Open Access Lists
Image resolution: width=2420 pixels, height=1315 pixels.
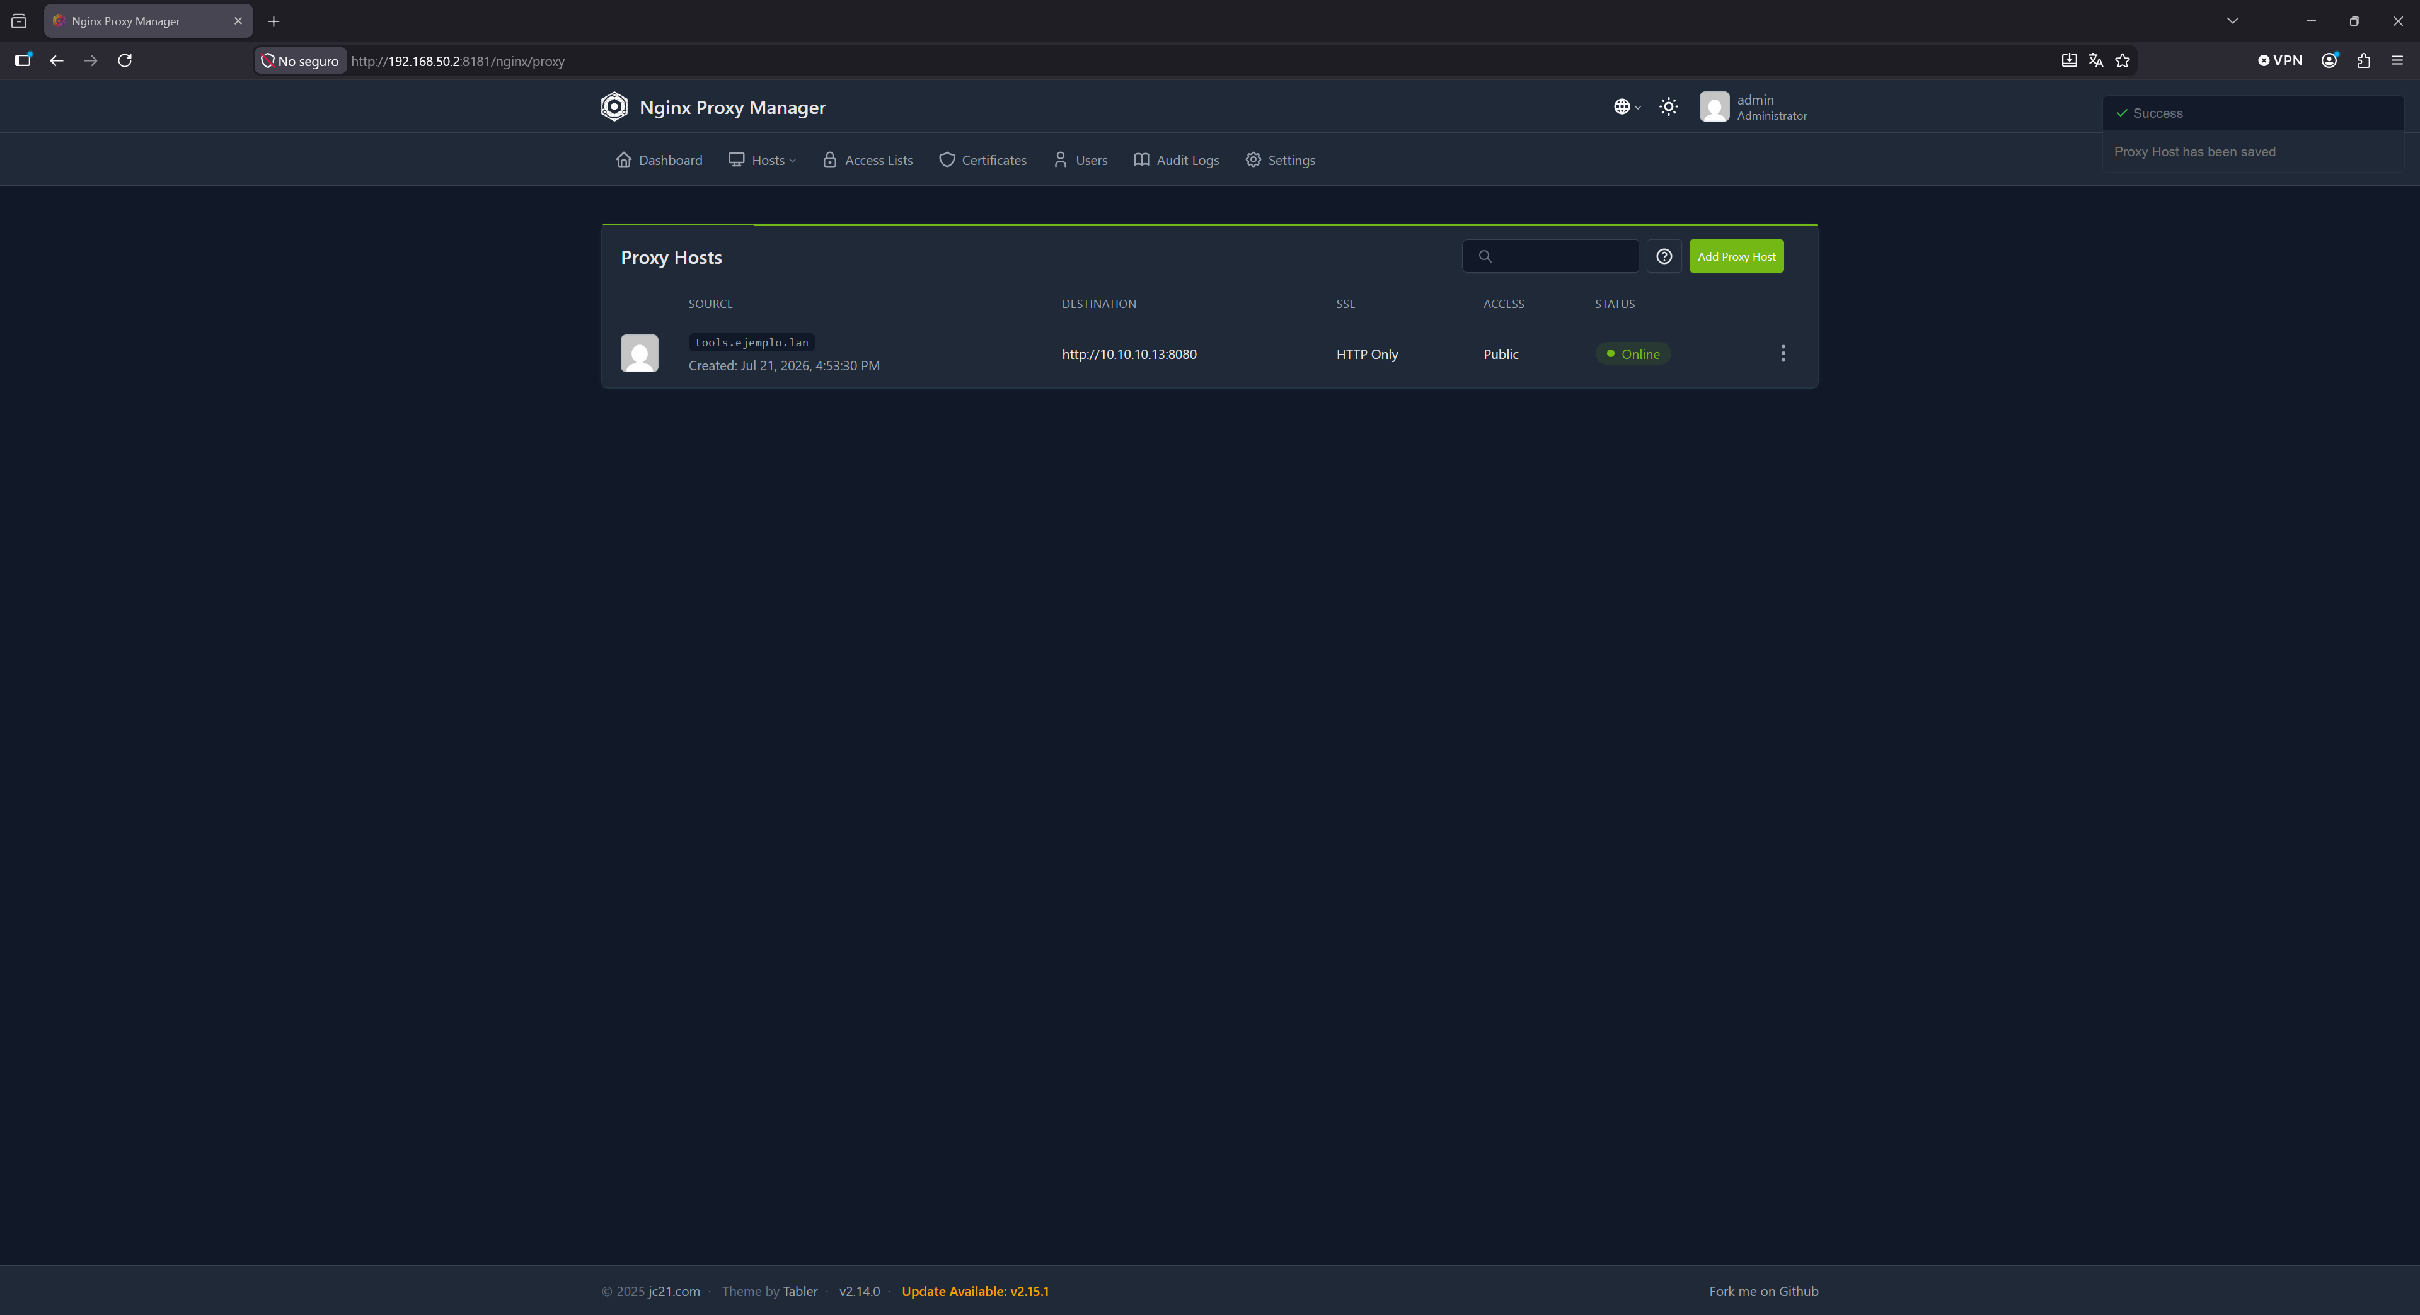[x=868, y=161]
